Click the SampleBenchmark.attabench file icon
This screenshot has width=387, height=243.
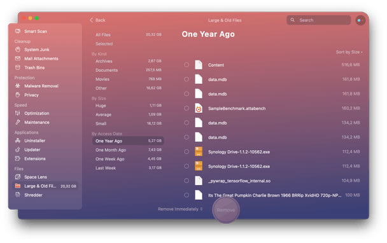pos(199,108)
